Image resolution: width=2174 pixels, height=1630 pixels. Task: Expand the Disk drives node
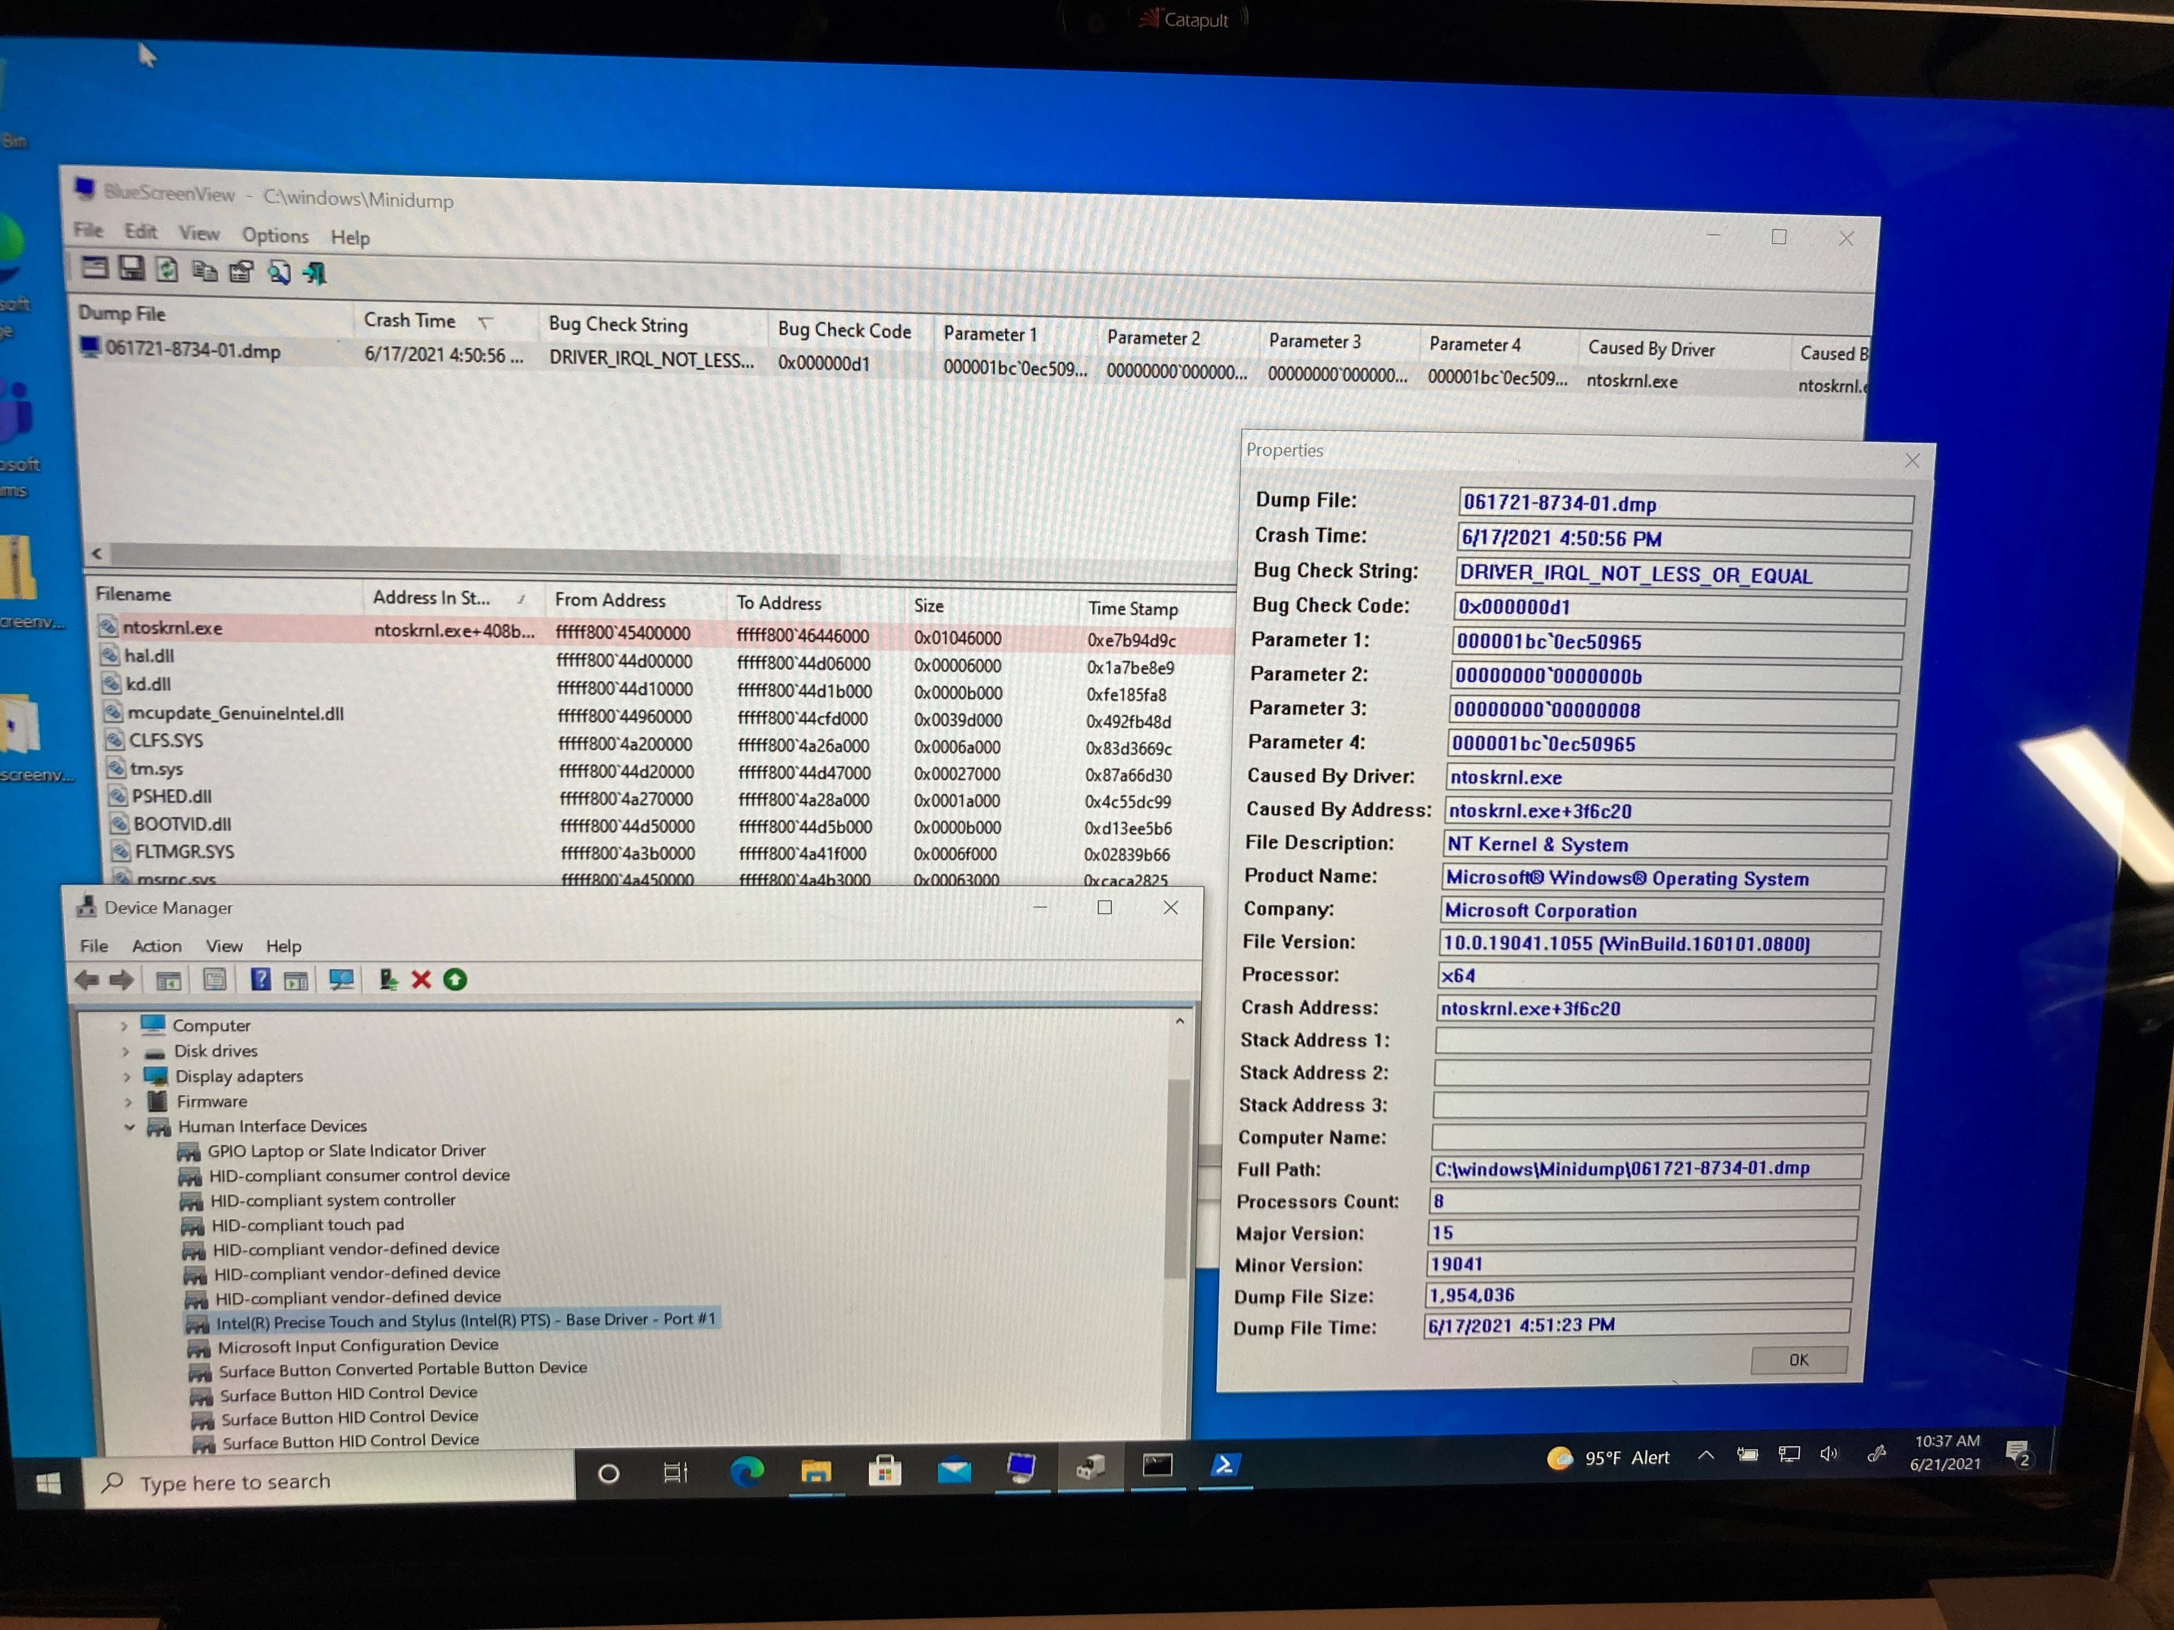tap(126, 1051)
